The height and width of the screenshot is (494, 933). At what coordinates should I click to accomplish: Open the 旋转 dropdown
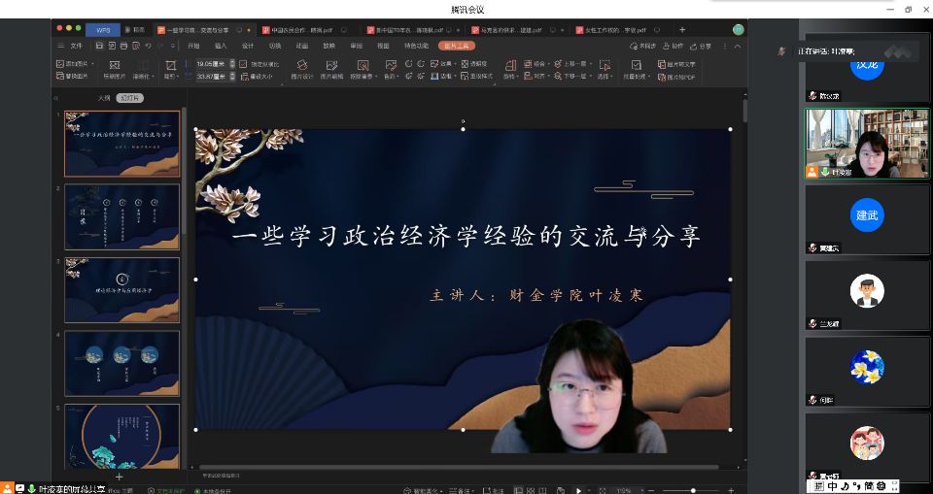tap(510, 70)
